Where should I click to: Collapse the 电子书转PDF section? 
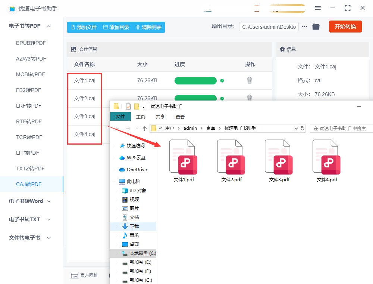49,26
